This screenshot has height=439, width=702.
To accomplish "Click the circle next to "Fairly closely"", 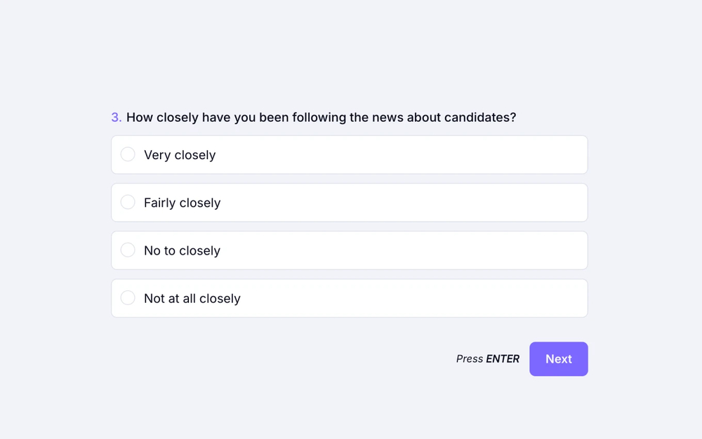I will 128,202.
